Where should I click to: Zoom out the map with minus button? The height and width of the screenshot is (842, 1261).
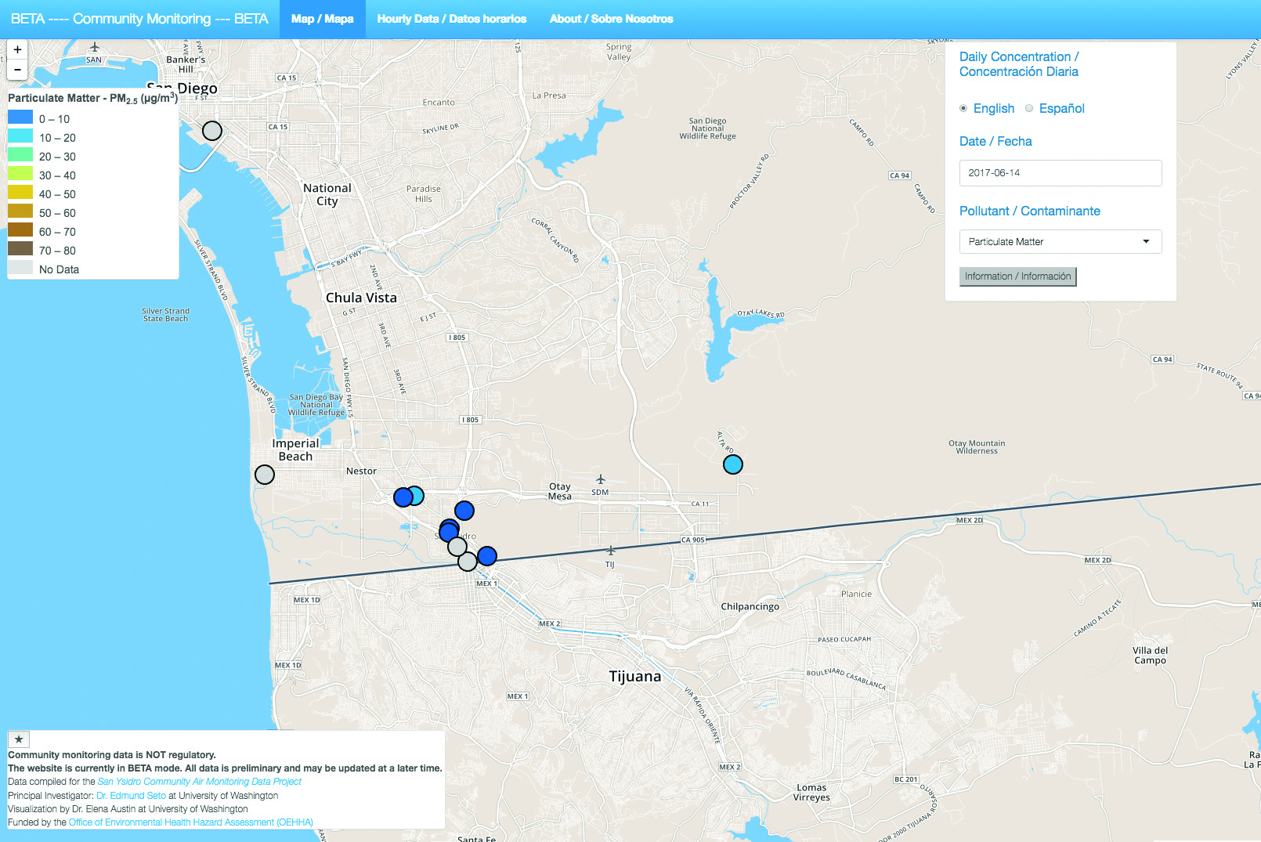tap(17, 70)
